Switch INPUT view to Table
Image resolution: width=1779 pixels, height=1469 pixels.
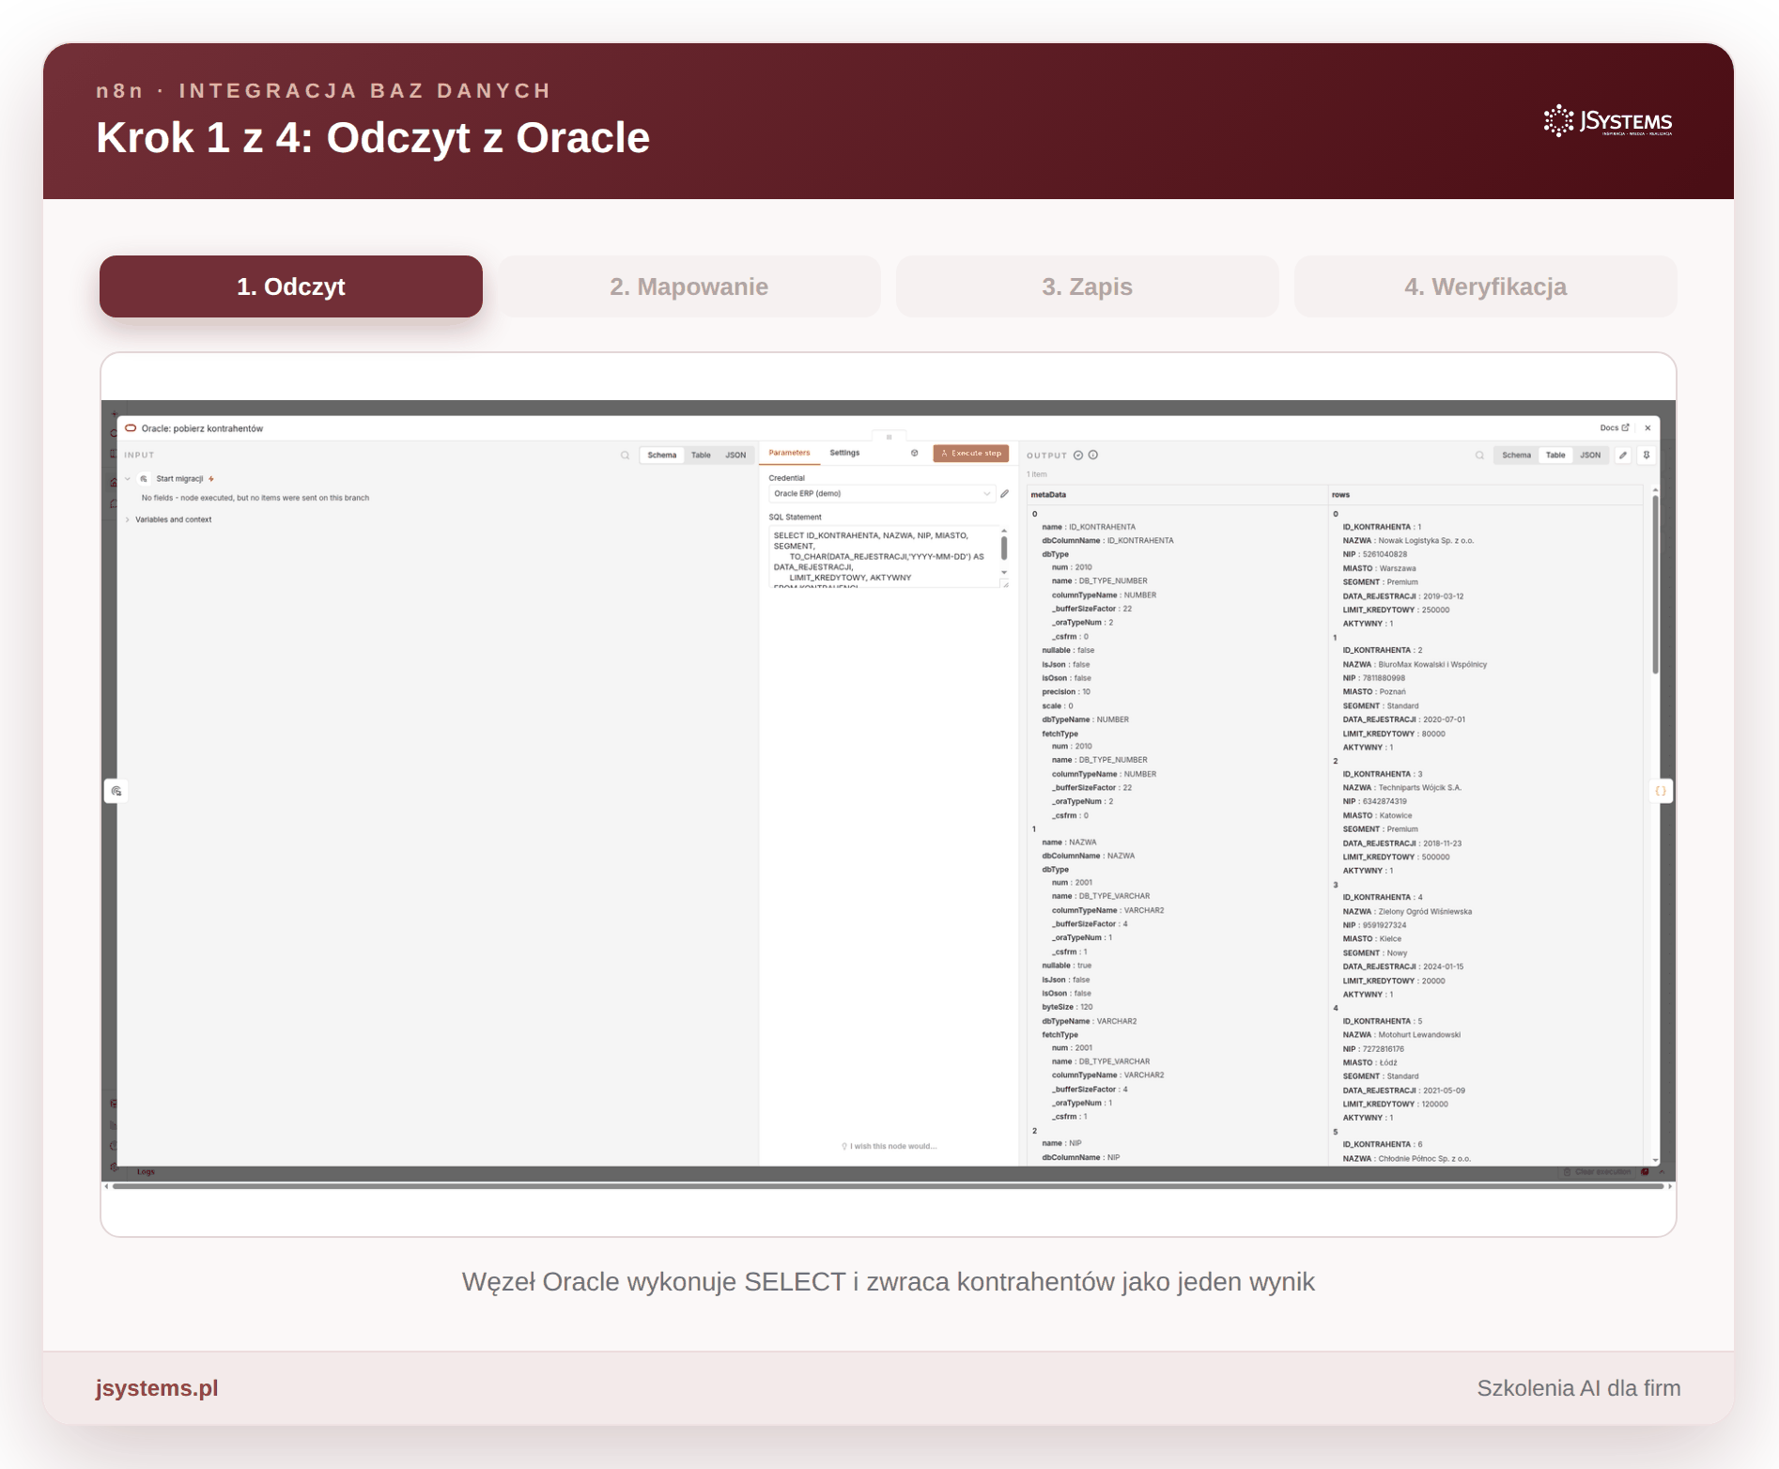(x=701, y=456)
